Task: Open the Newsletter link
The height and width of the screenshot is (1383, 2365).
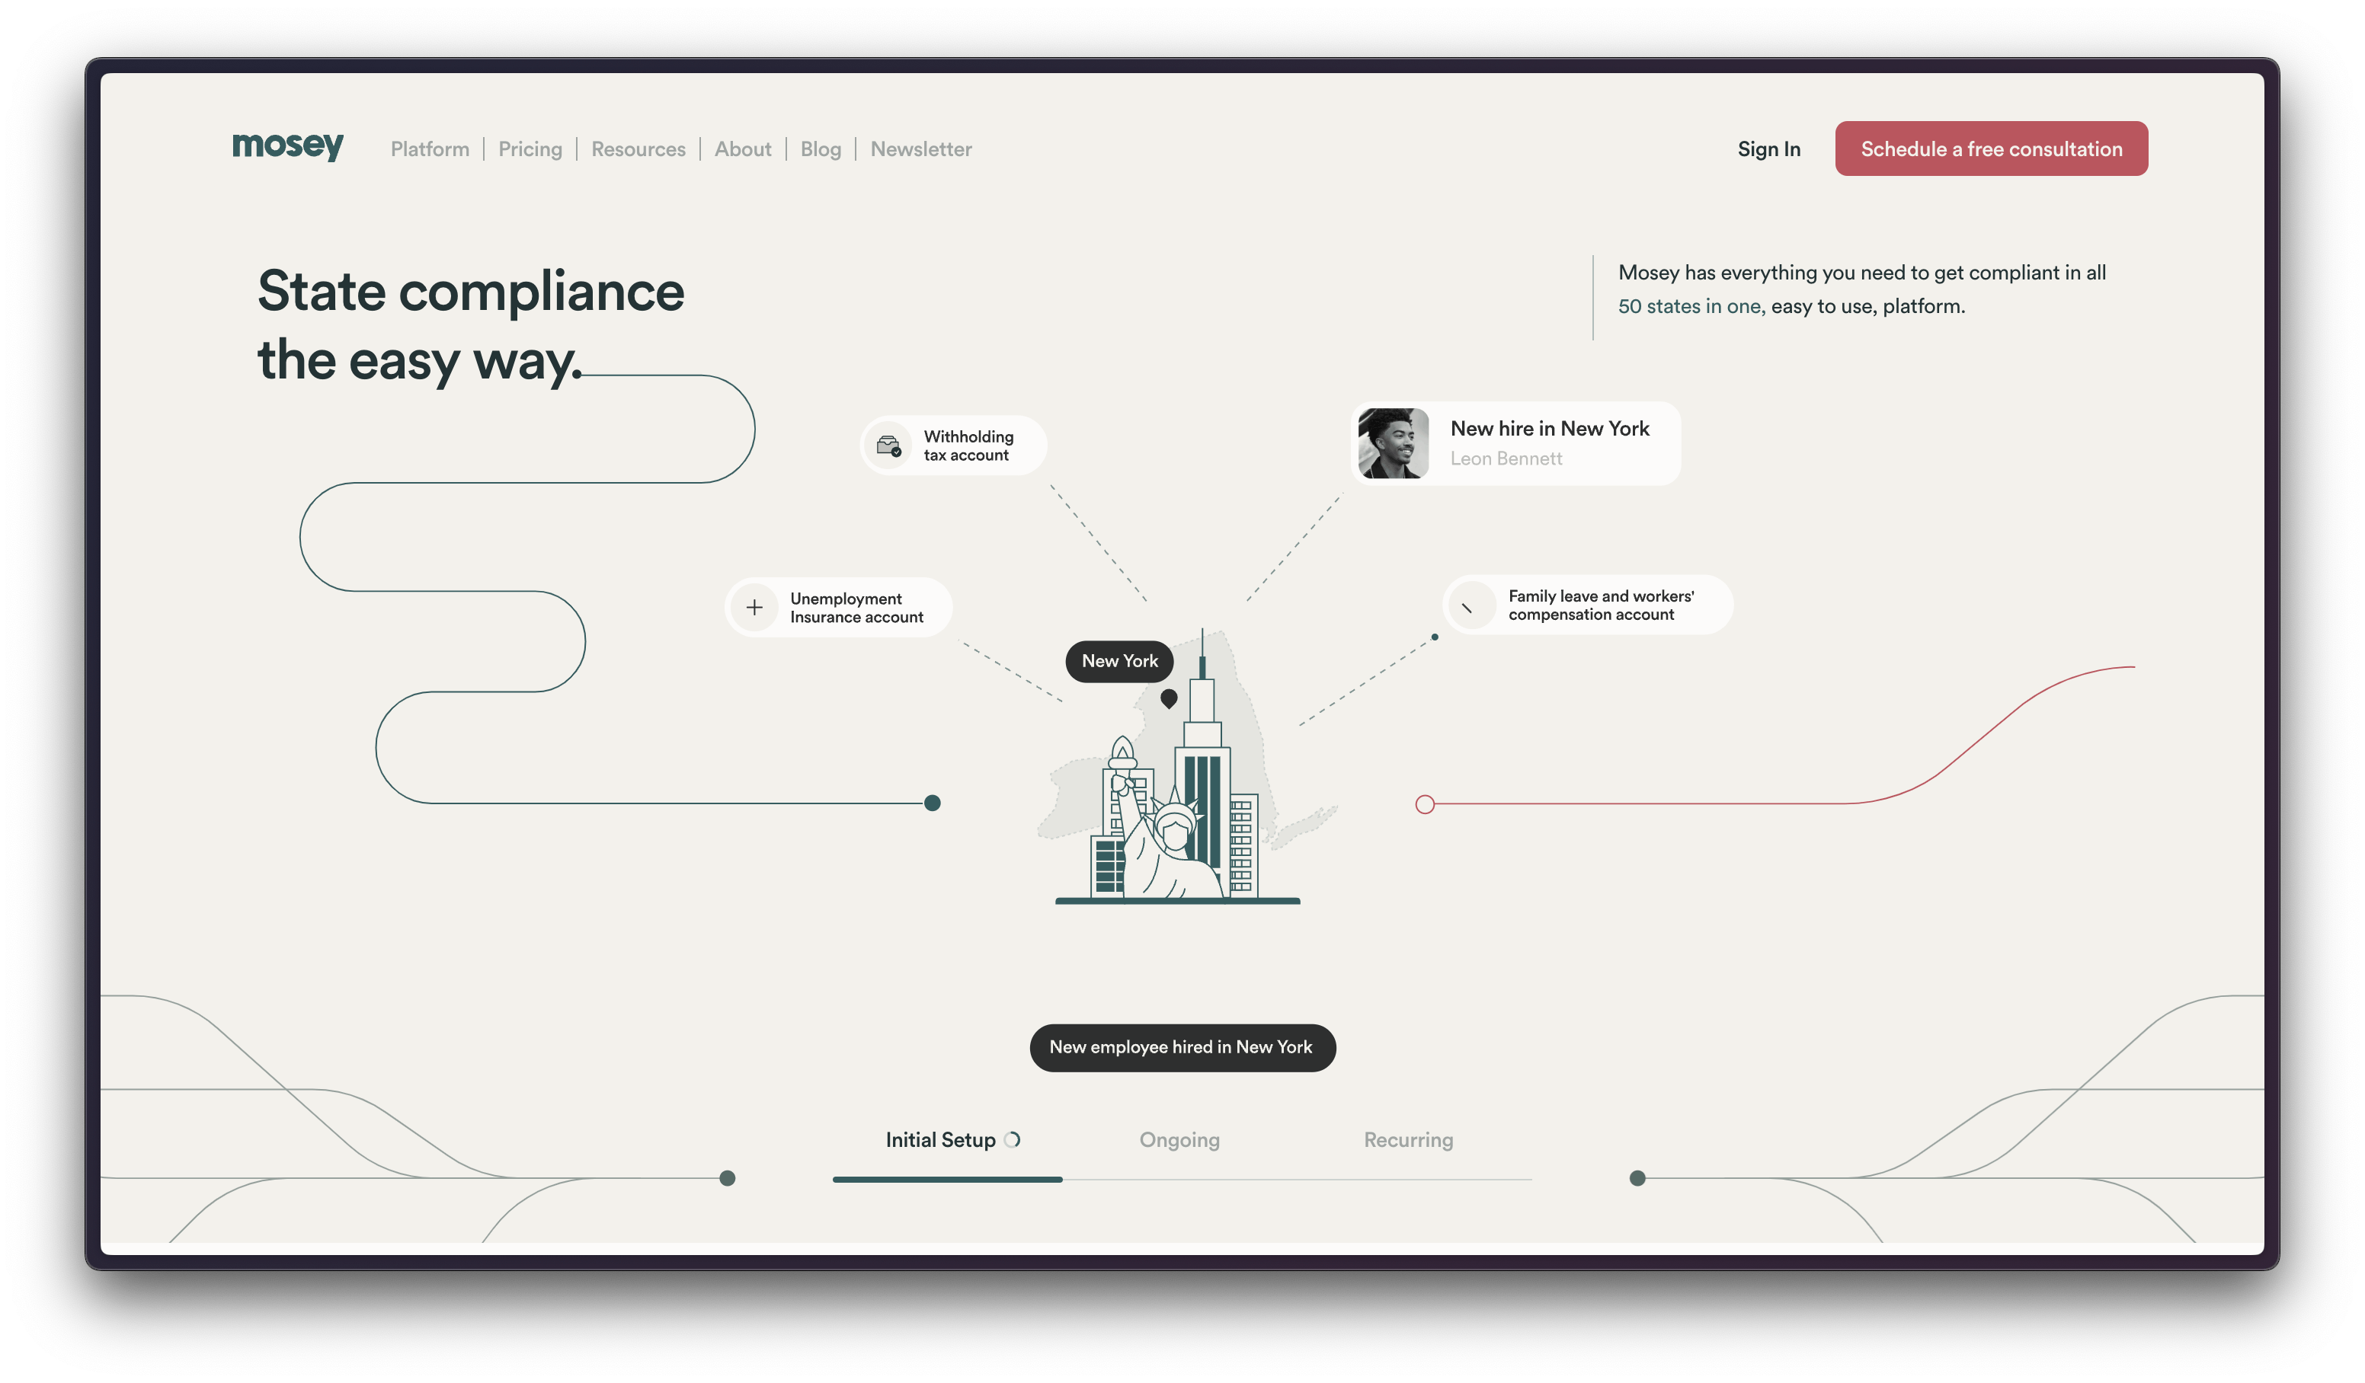Action: pyautogui.click(x=920, y=149)
